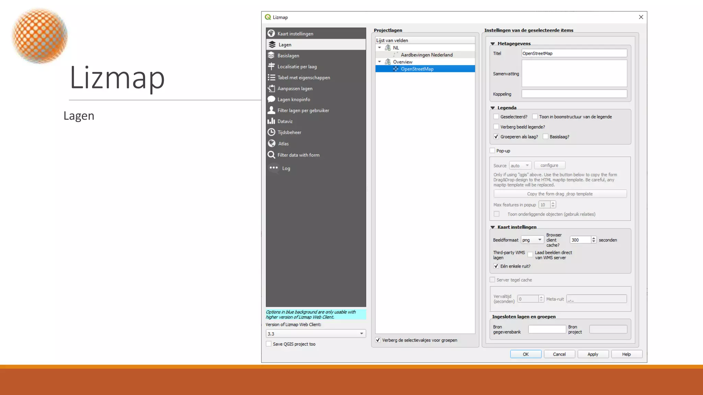The width and height of the screenshot is (703, 395).
Task: Open the Atlas globe icon
Action: click(271, 143)
